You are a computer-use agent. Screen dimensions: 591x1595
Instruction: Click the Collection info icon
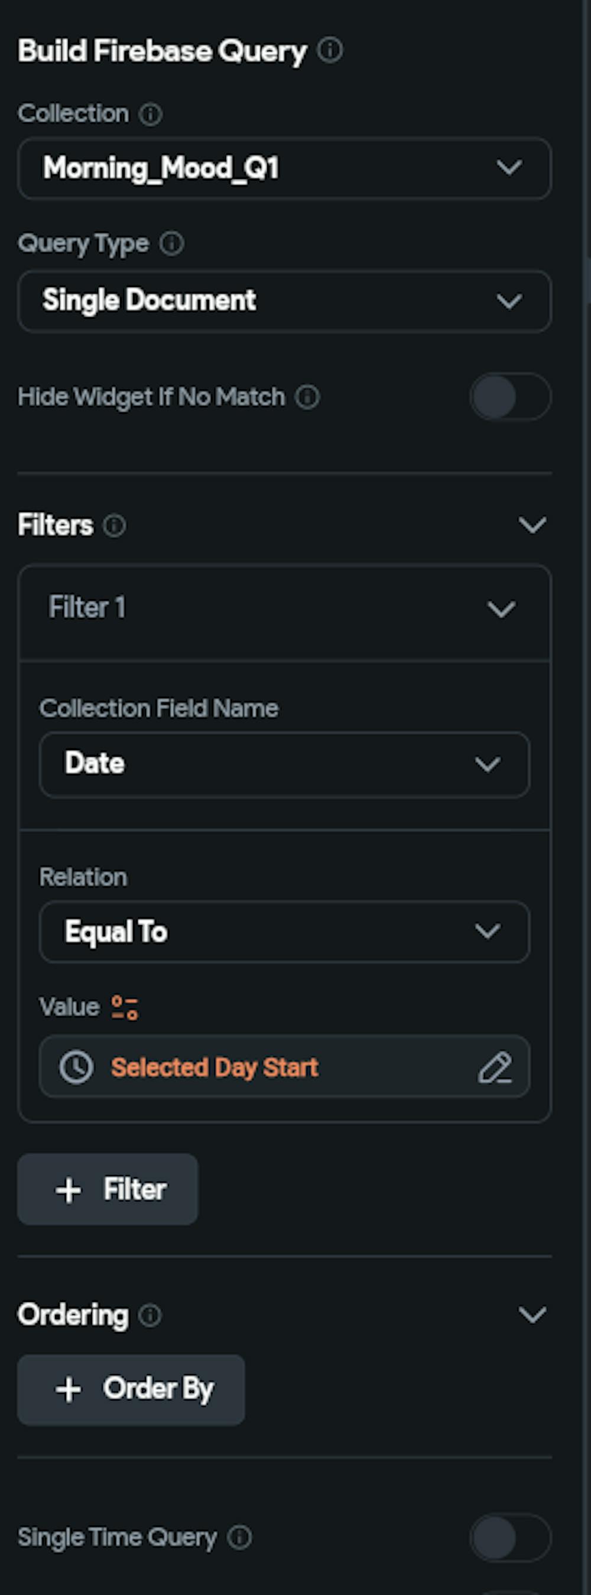click(150, 114)
